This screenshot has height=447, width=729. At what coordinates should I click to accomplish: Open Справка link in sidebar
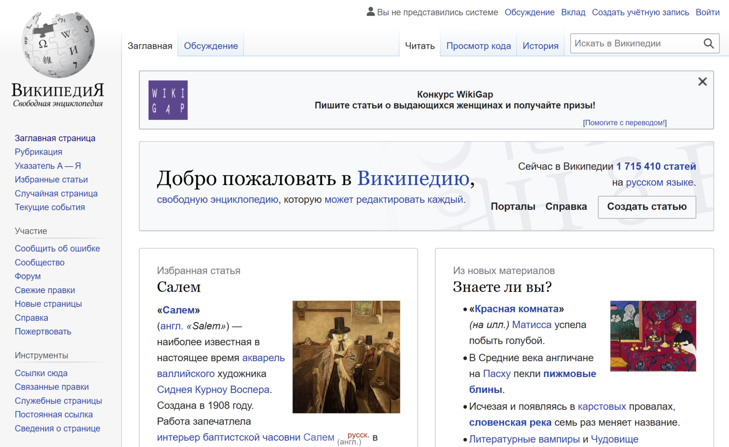click(x=31, y=318)
